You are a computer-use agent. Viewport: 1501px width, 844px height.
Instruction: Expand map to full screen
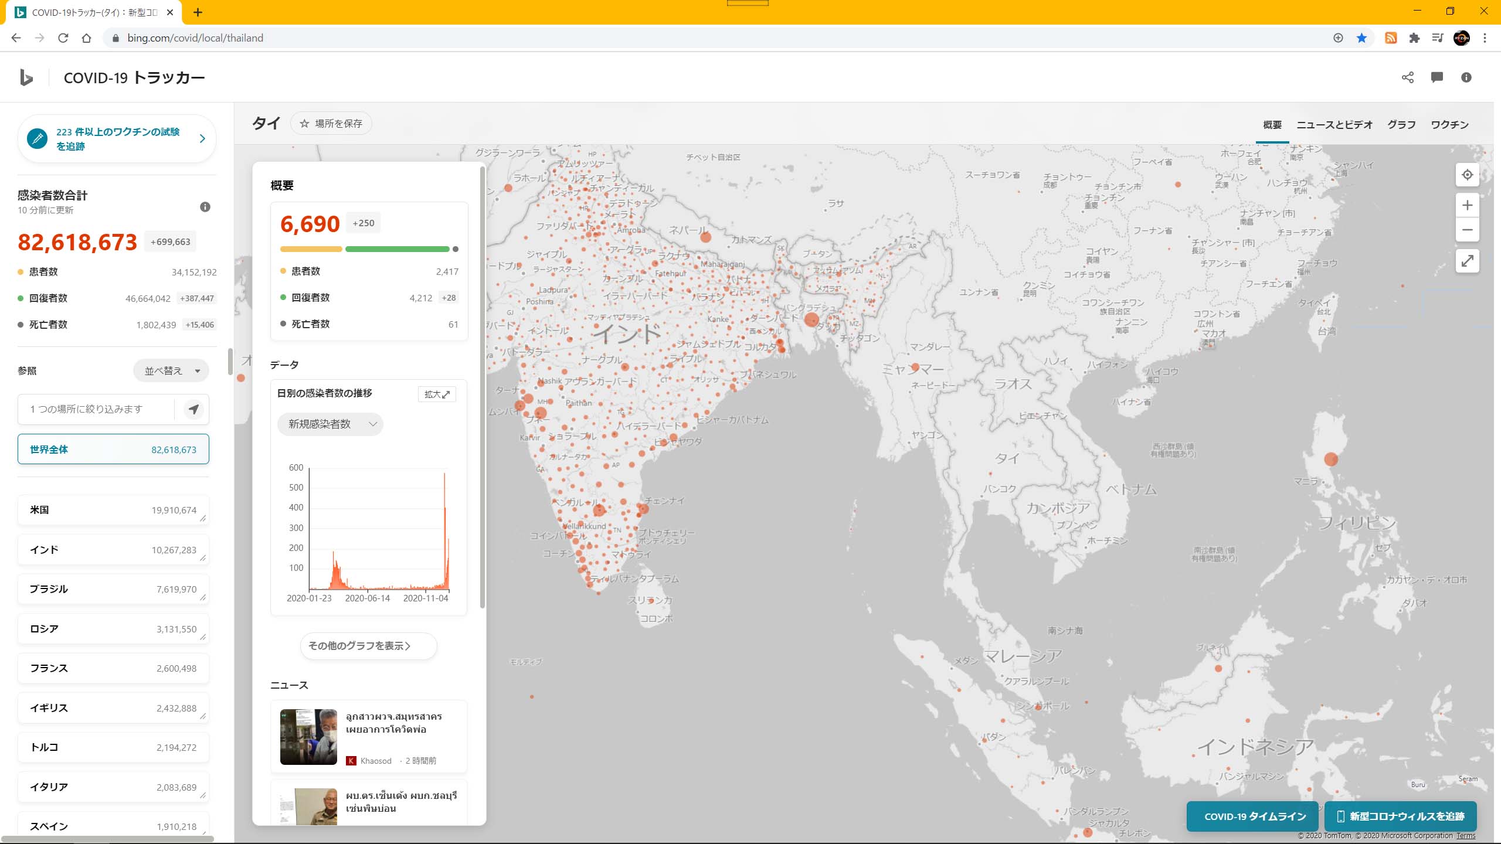(1468, 261)
